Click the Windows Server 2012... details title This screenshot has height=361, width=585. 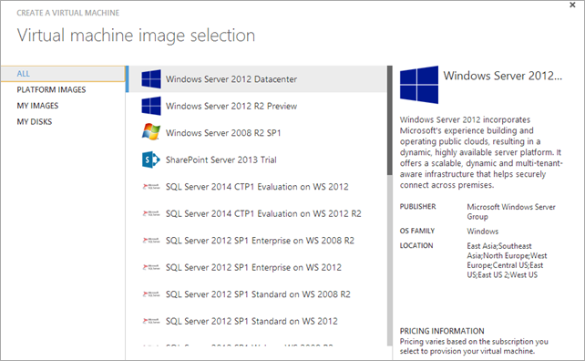tap(502, 76)
